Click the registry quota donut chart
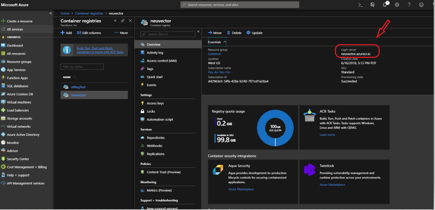435x210 pixels. [275, 128]
